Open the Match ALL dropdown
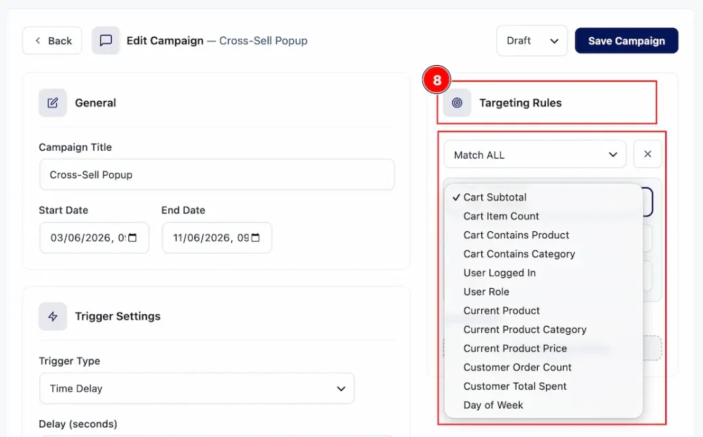This screenshot has height=437, width=703. (x=535, y=154)
